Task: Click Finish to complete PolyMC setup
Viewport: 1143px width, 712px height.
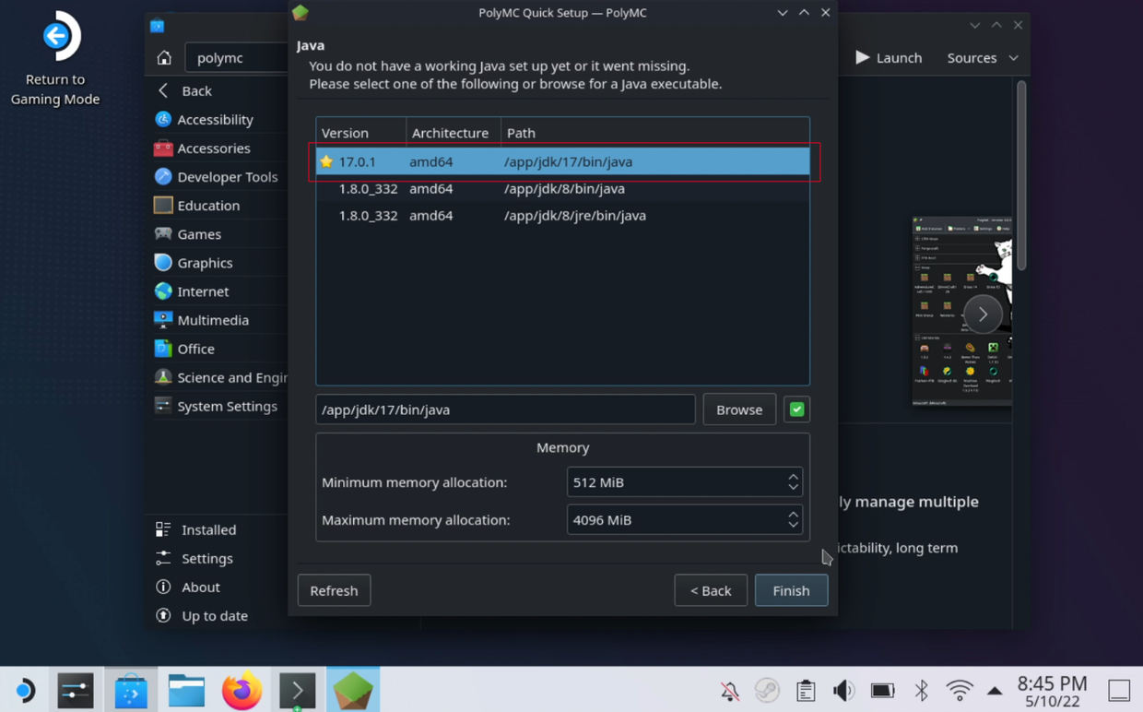Action: click(x=791, y=590)
